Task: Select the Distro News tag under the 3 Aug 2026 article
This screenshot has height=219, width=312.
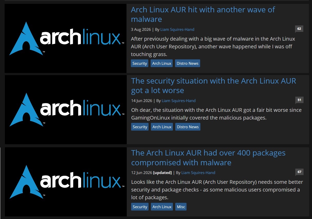Action: click(x=188, y=63)
